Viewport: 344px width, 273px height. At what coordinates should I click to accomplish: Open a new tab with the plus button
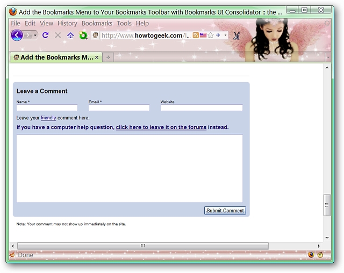108,57
